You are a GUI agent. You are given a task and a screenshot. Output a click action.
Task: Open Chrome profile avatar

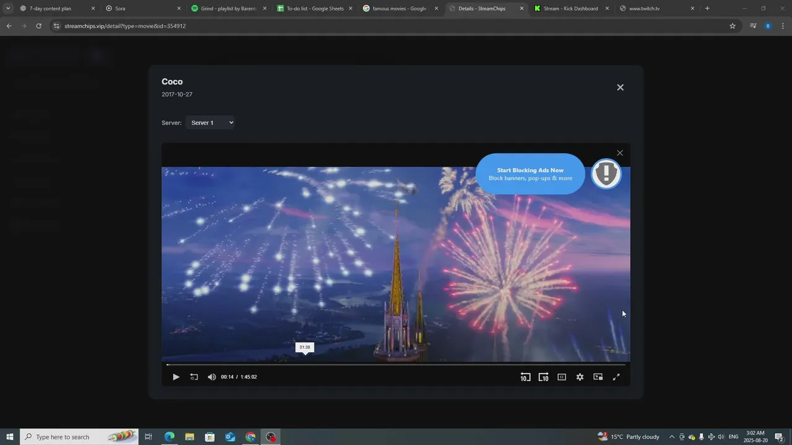(x=768, y=26)
